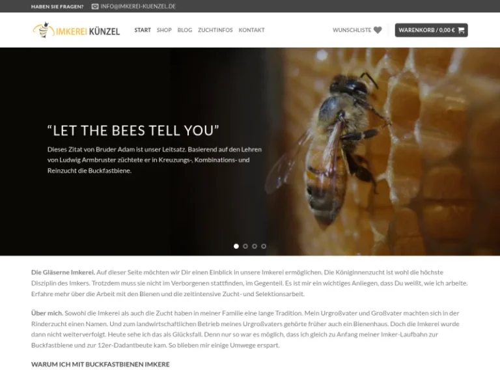
Task: Switch to the third hero slide dot
Action: (x=255, y=246)
